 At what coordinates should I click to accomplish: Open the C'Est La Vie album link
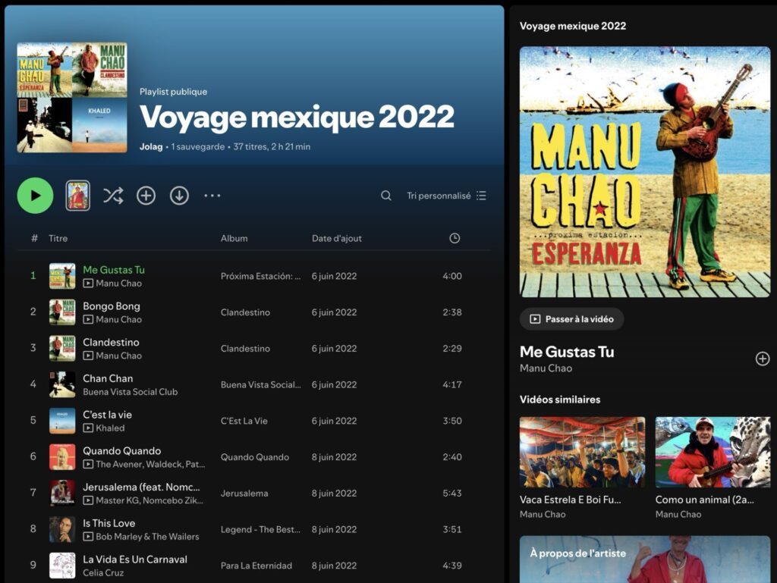244,421
